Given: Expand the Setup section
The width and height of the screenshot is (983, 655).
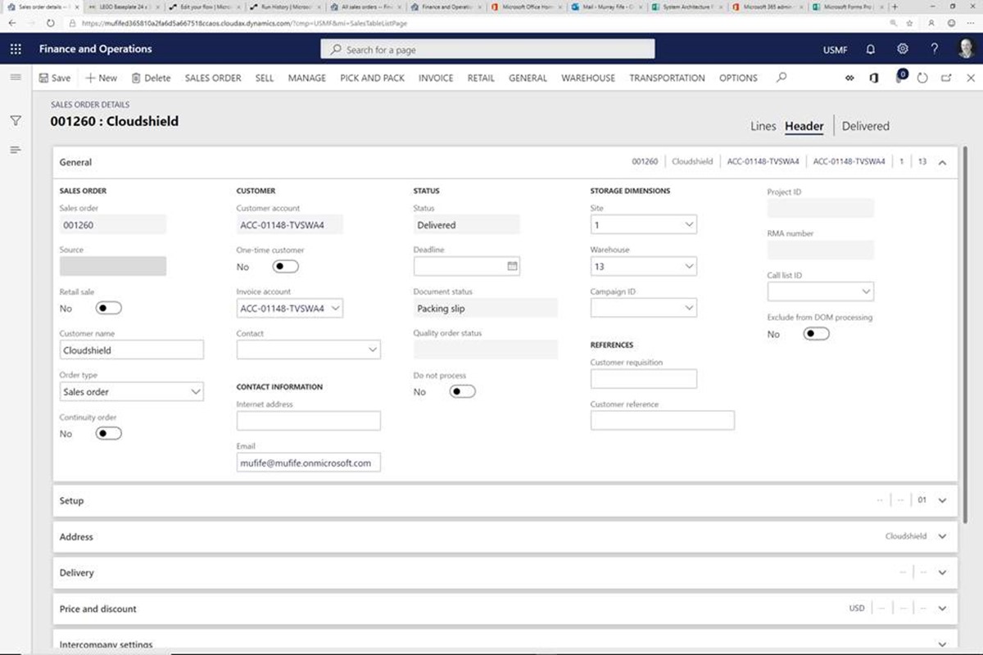Looking at the screenshot, I should point(942,500).
